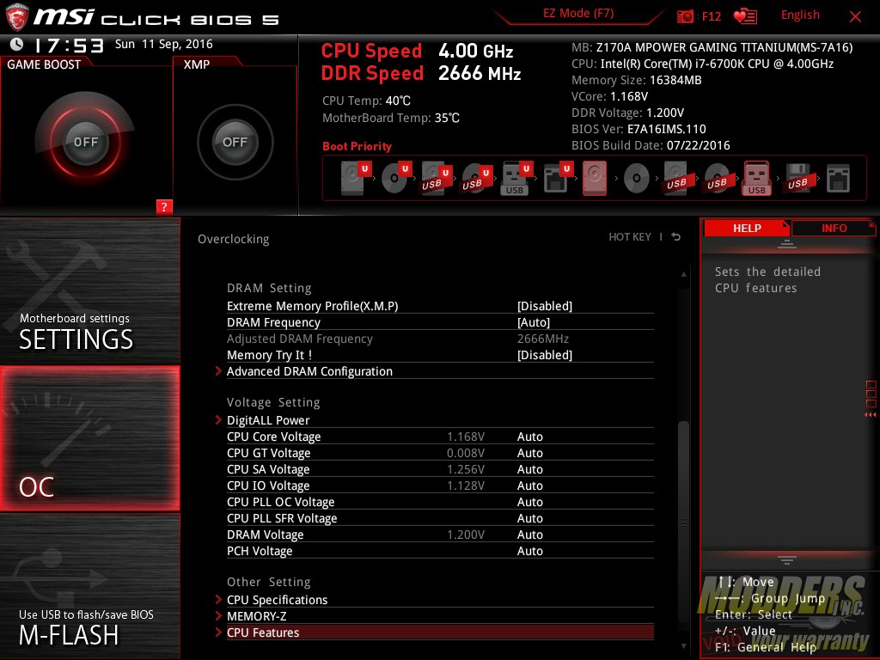Toggle the XMP OFF knob
The width and height of the screenshot is (880, 660).
[x=235, y=142]
